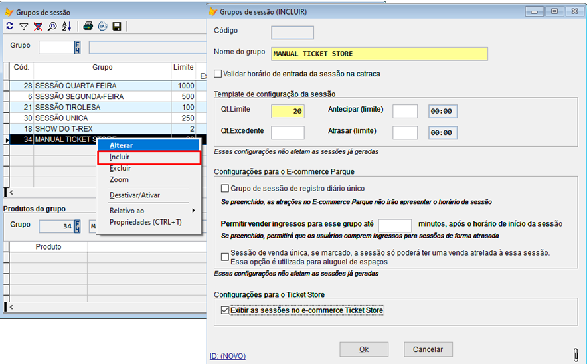Click the paperclip attachment icon

(576, 354)
